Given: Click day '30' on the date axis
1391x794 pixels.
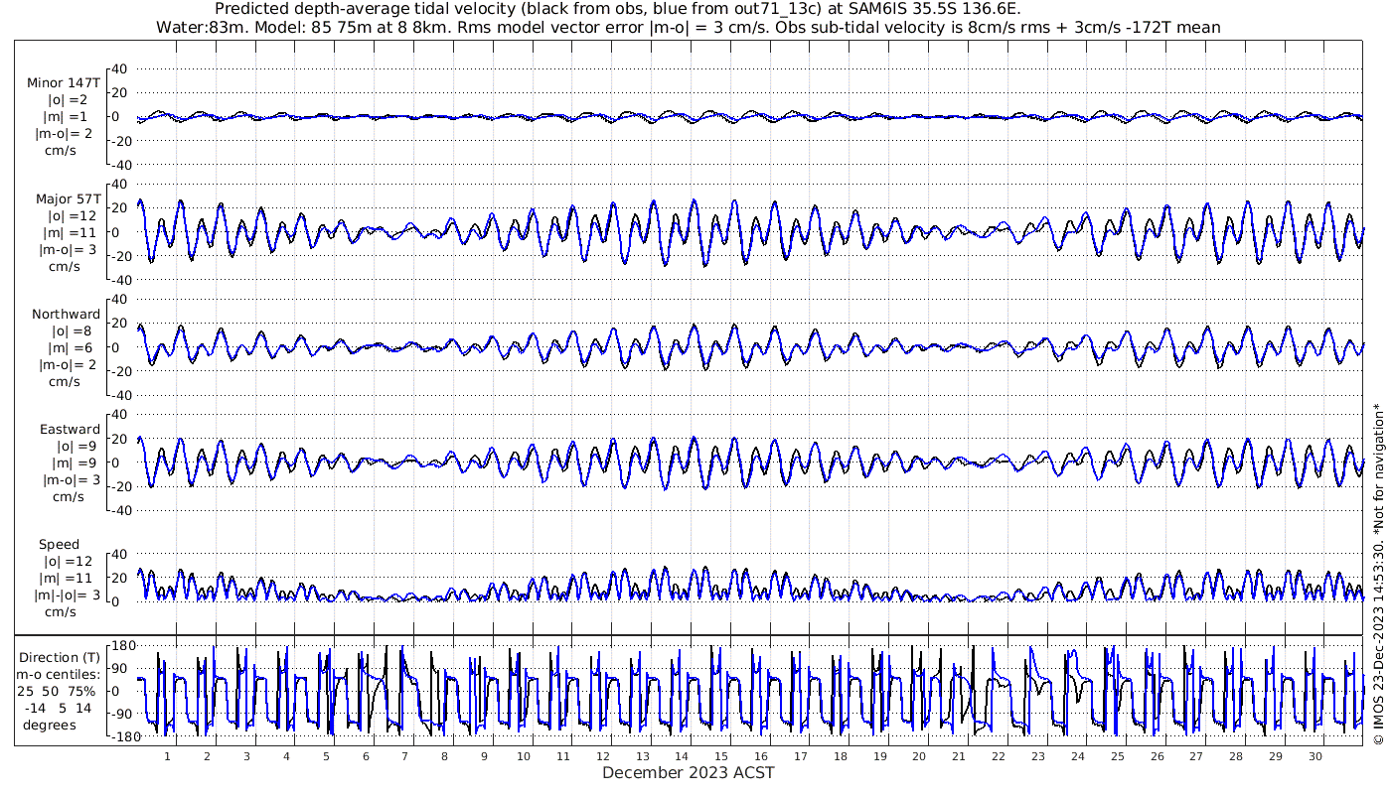Looking at the screenshot, I should 1315,756.
